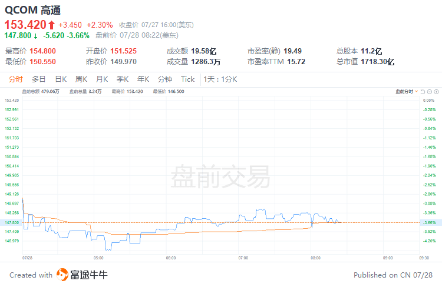
Task: Open the Tick tab
Action: point(188,79)
